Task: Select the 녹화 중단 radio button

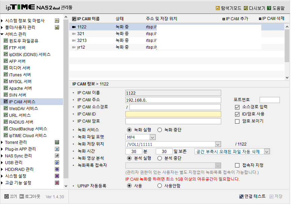Action: tap(159, 130)
